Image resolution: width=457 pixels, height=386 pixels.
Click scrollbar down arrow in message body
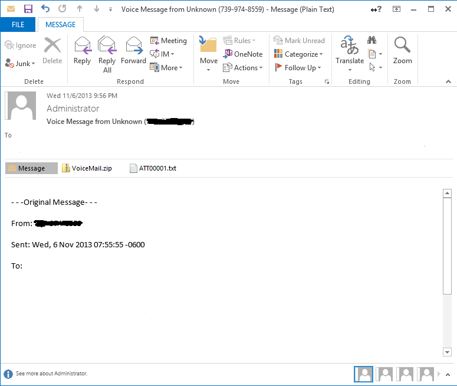[447, 352]
